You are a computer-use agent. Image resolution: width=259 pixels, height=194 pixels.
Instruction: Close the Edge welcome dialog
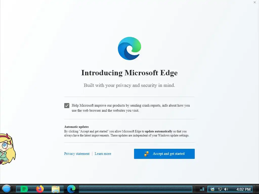(x=255, y=2)
